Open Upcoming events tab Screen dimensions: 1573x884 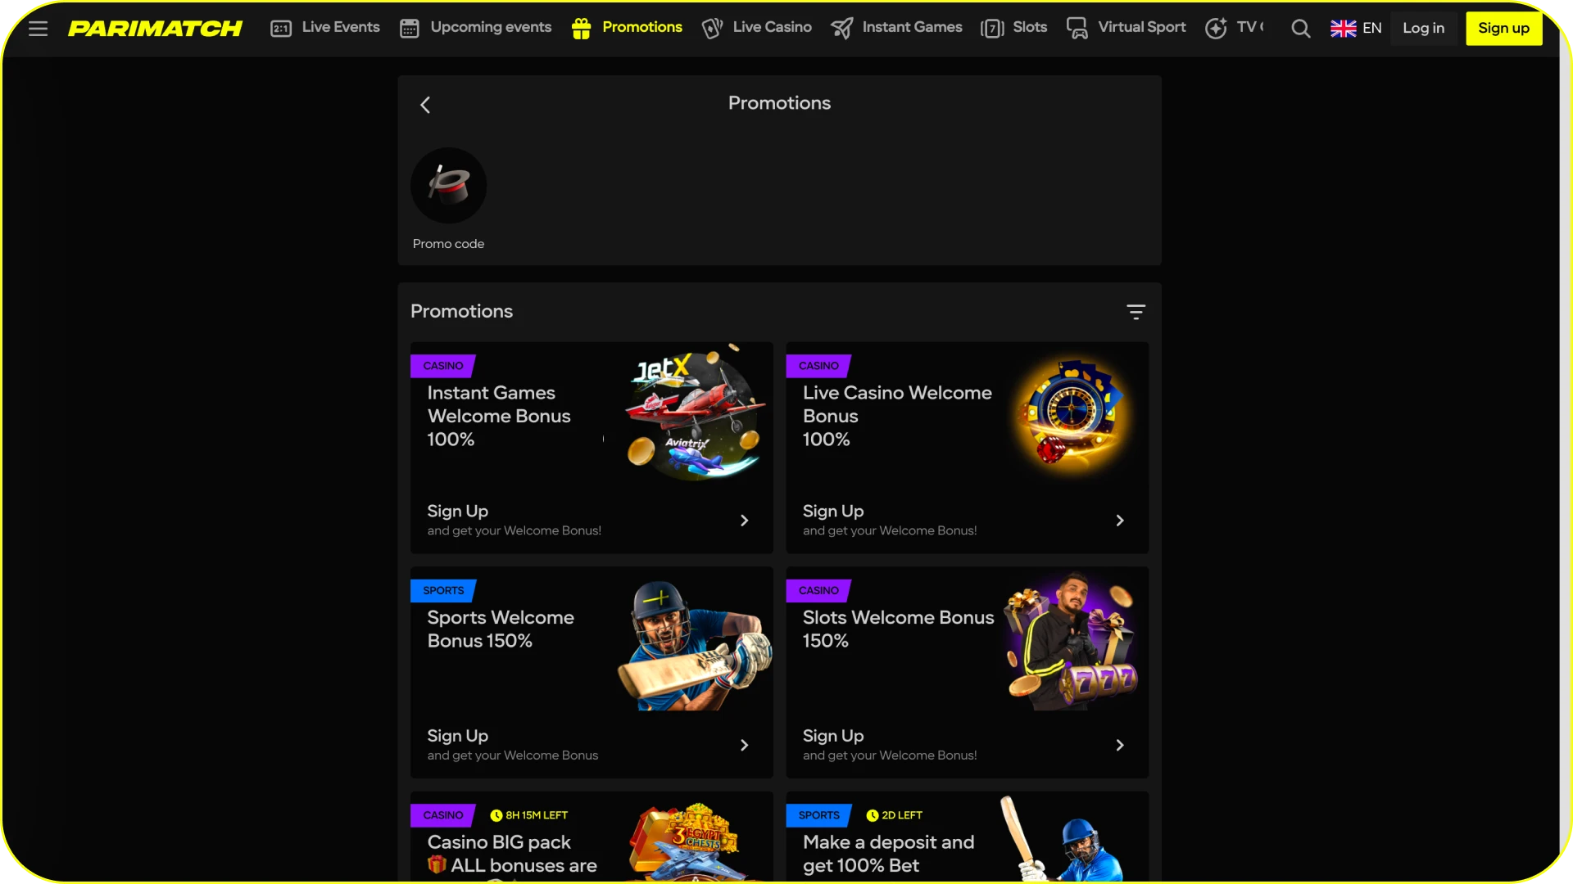pos(491,27)
